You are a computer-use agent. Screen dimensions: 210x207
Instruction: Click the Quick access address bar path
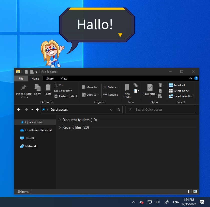point(59,110)
